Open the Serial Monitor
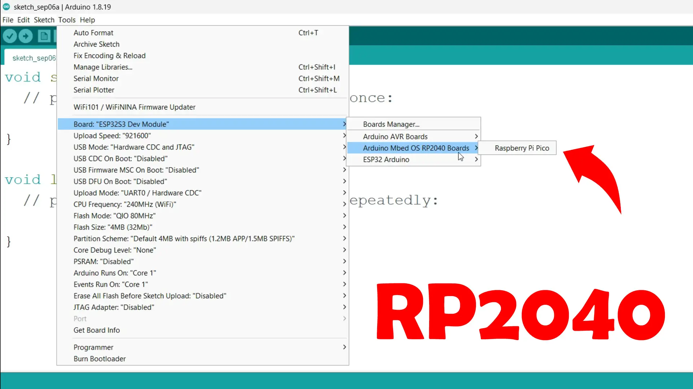Viewport: 693px width, 389px height. (x=203, y=79)
